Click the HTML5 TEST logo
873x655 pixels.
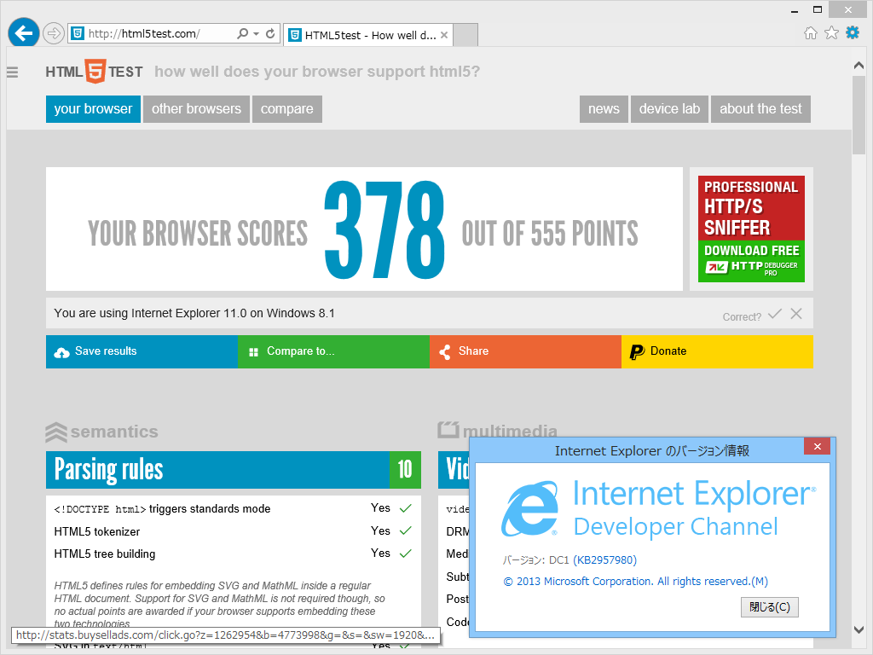[x=94, y=72]
